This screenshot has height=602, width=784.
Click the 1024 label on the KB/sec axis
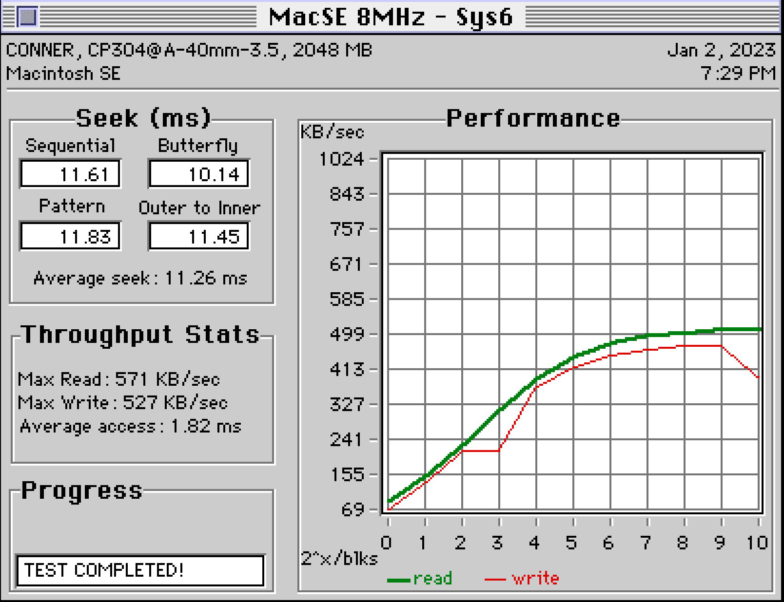341,159
